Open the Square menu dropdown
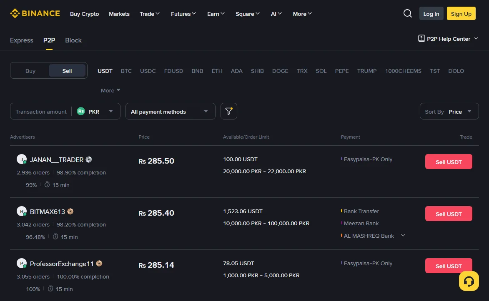The image size is (489, 301). 248,14
